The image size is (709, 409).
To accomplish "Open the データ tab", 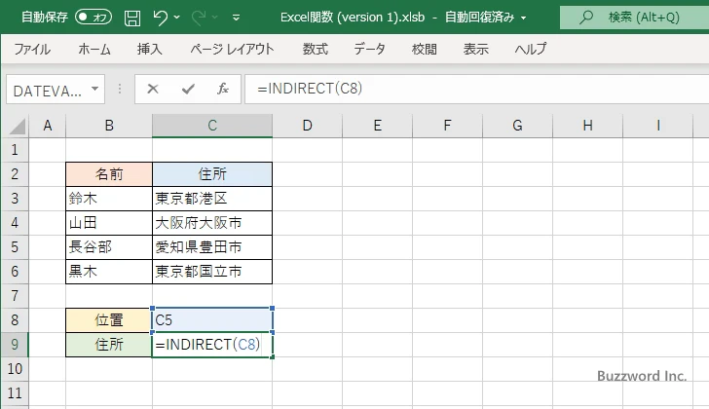I will click(x=369, y=49).
